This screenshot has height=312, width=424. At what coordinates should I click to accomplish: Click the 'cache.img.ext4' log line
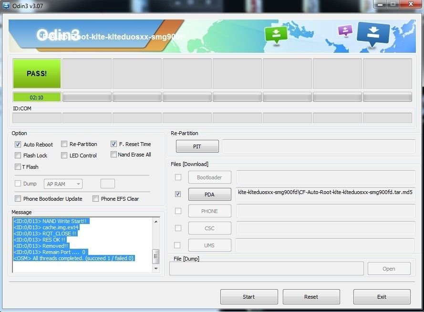point(46,227)
